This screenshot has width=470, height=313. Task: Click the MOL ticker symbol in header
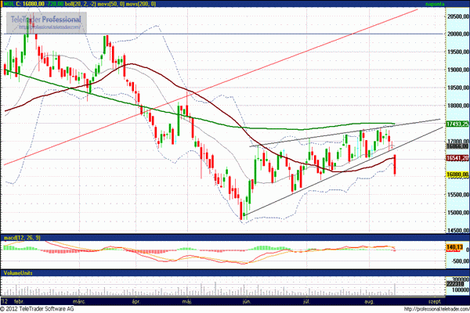click(x=9, y=4)
